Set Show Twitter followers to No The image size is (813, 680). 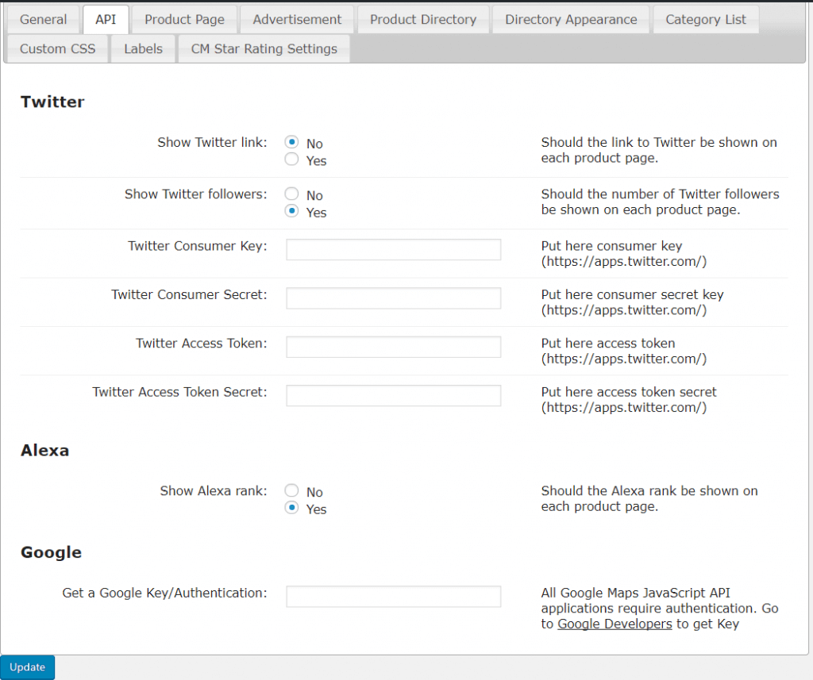click(292, 194)
